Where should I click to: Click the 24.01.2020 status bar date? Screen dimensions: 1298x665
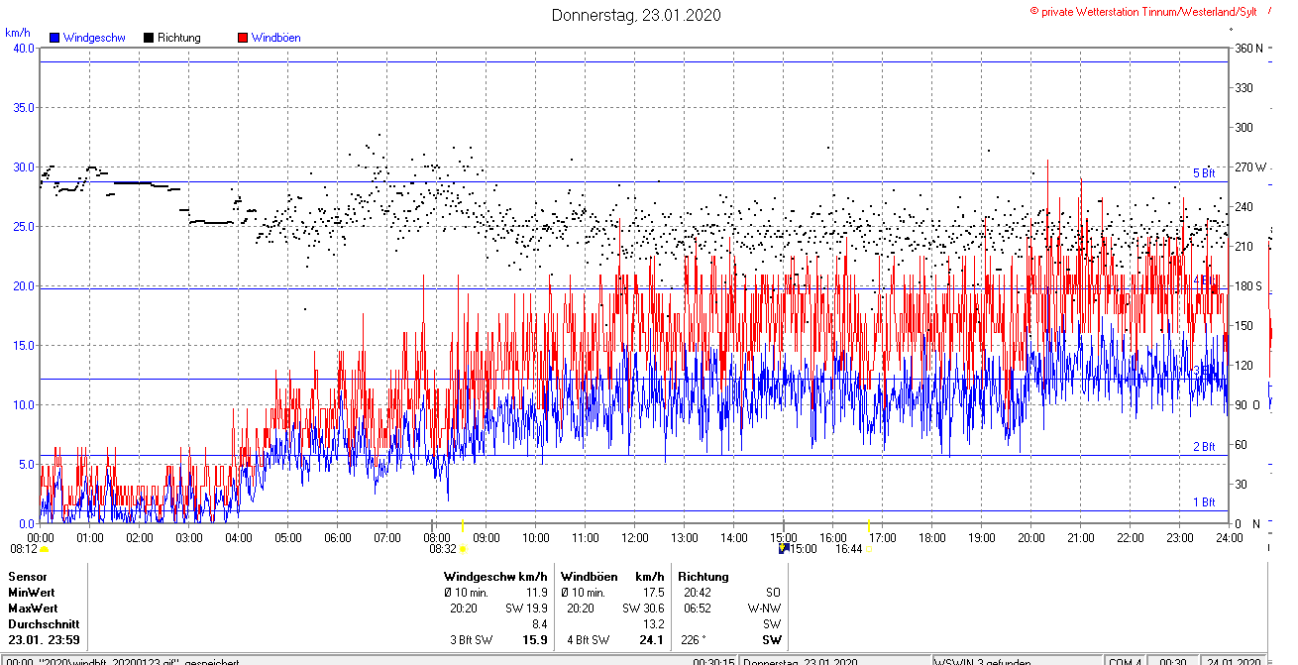coord(1234,661)
